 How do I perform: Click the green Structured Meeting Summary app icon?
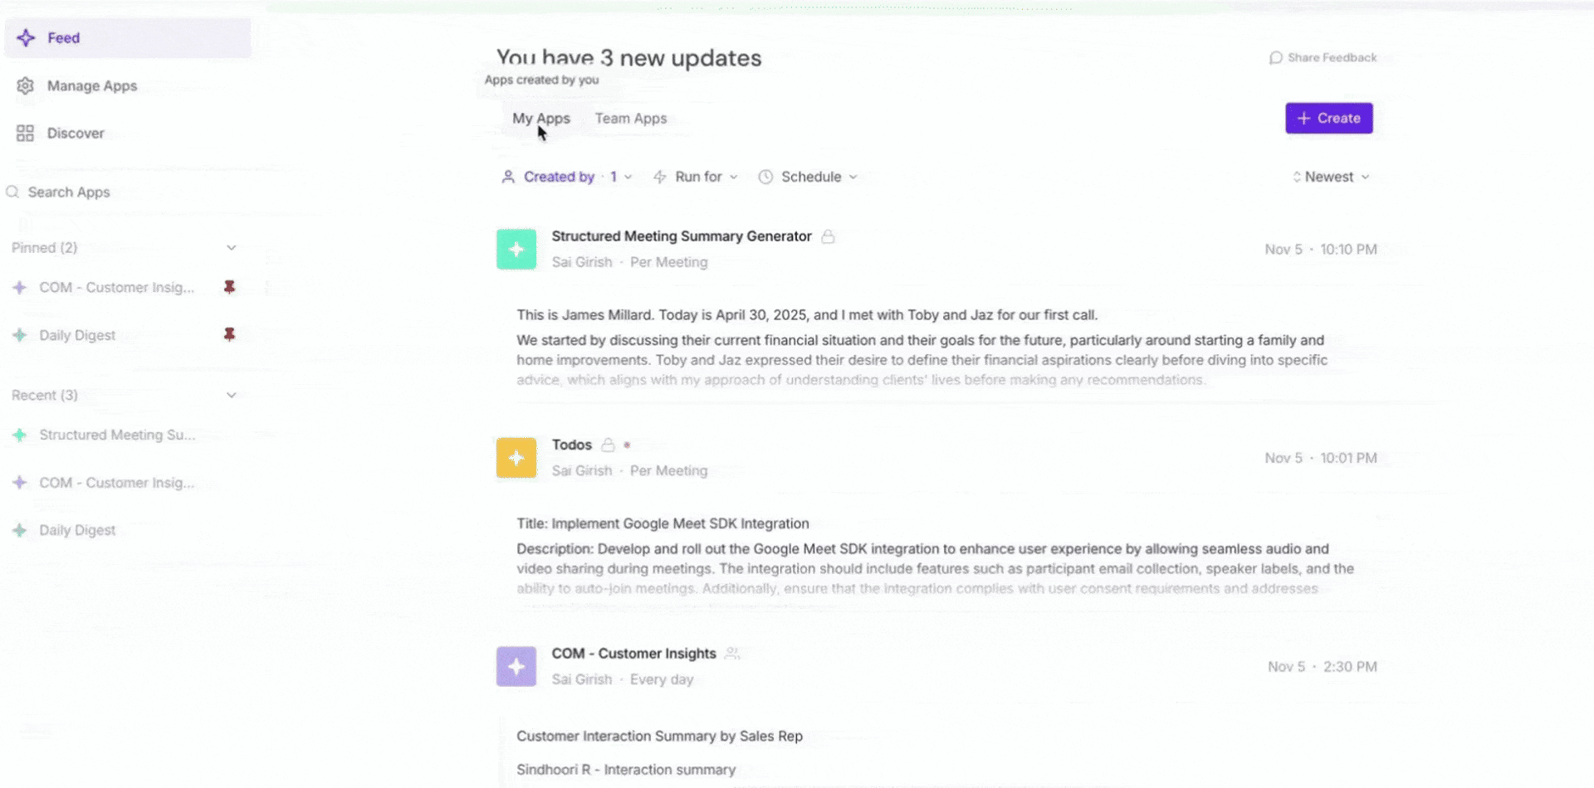(516, 249)
